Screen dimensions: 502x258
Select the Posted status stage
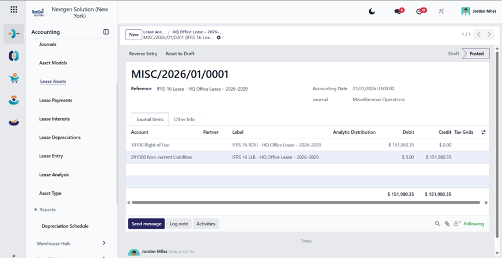click(476, 53)
